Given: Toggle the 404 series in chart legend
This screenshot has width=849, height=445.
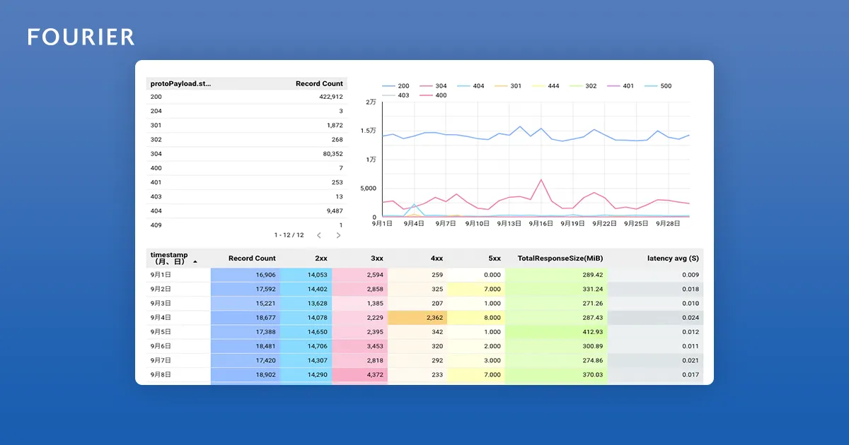Looking at the screenshot, I should pyautogui.click(x=470, y=86).
